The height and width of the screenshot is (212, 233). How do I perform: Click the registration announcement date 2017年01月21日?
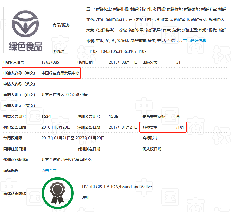123,127
